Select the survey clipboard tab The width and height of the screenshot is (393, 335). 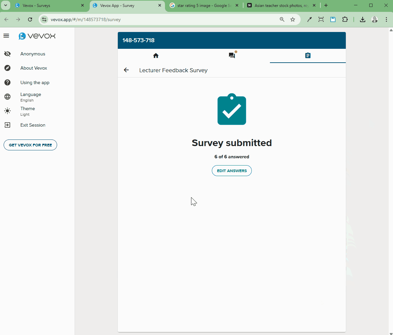[308, 56]
